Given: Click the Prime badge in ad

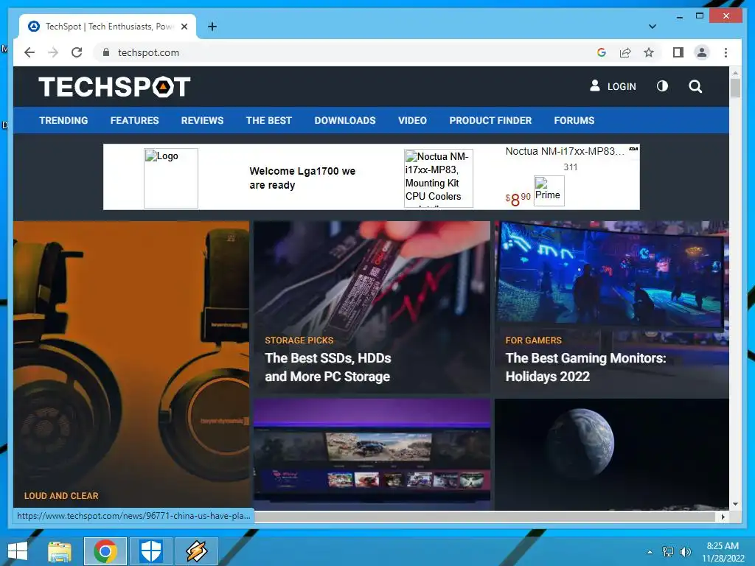Looking at the screenshot, I should click(549, 191).
